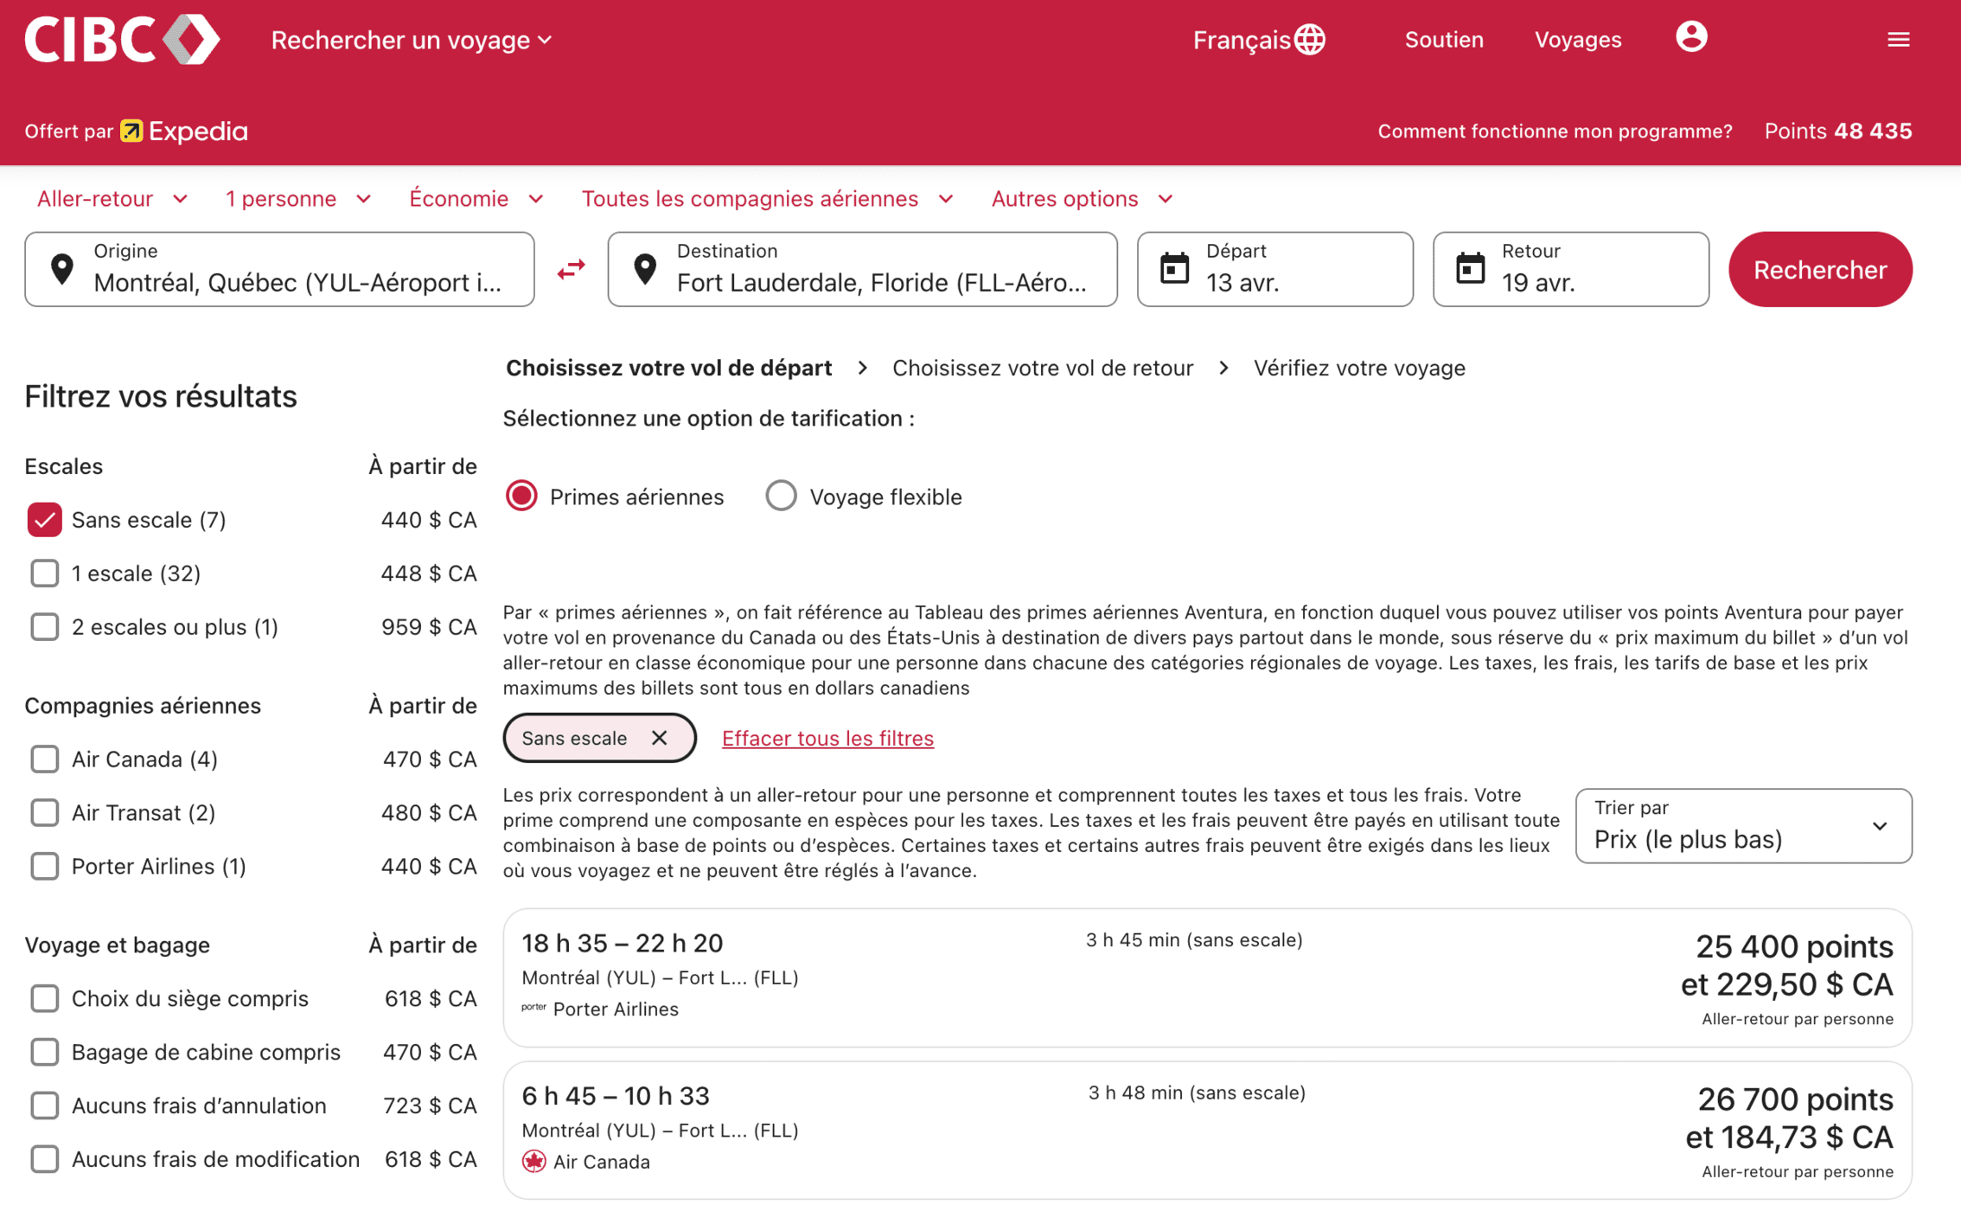The width and height of the screenshot is (1961, 1211).
Task: Swap origin and destination arrows icon
Action: [x=571, y=270]
